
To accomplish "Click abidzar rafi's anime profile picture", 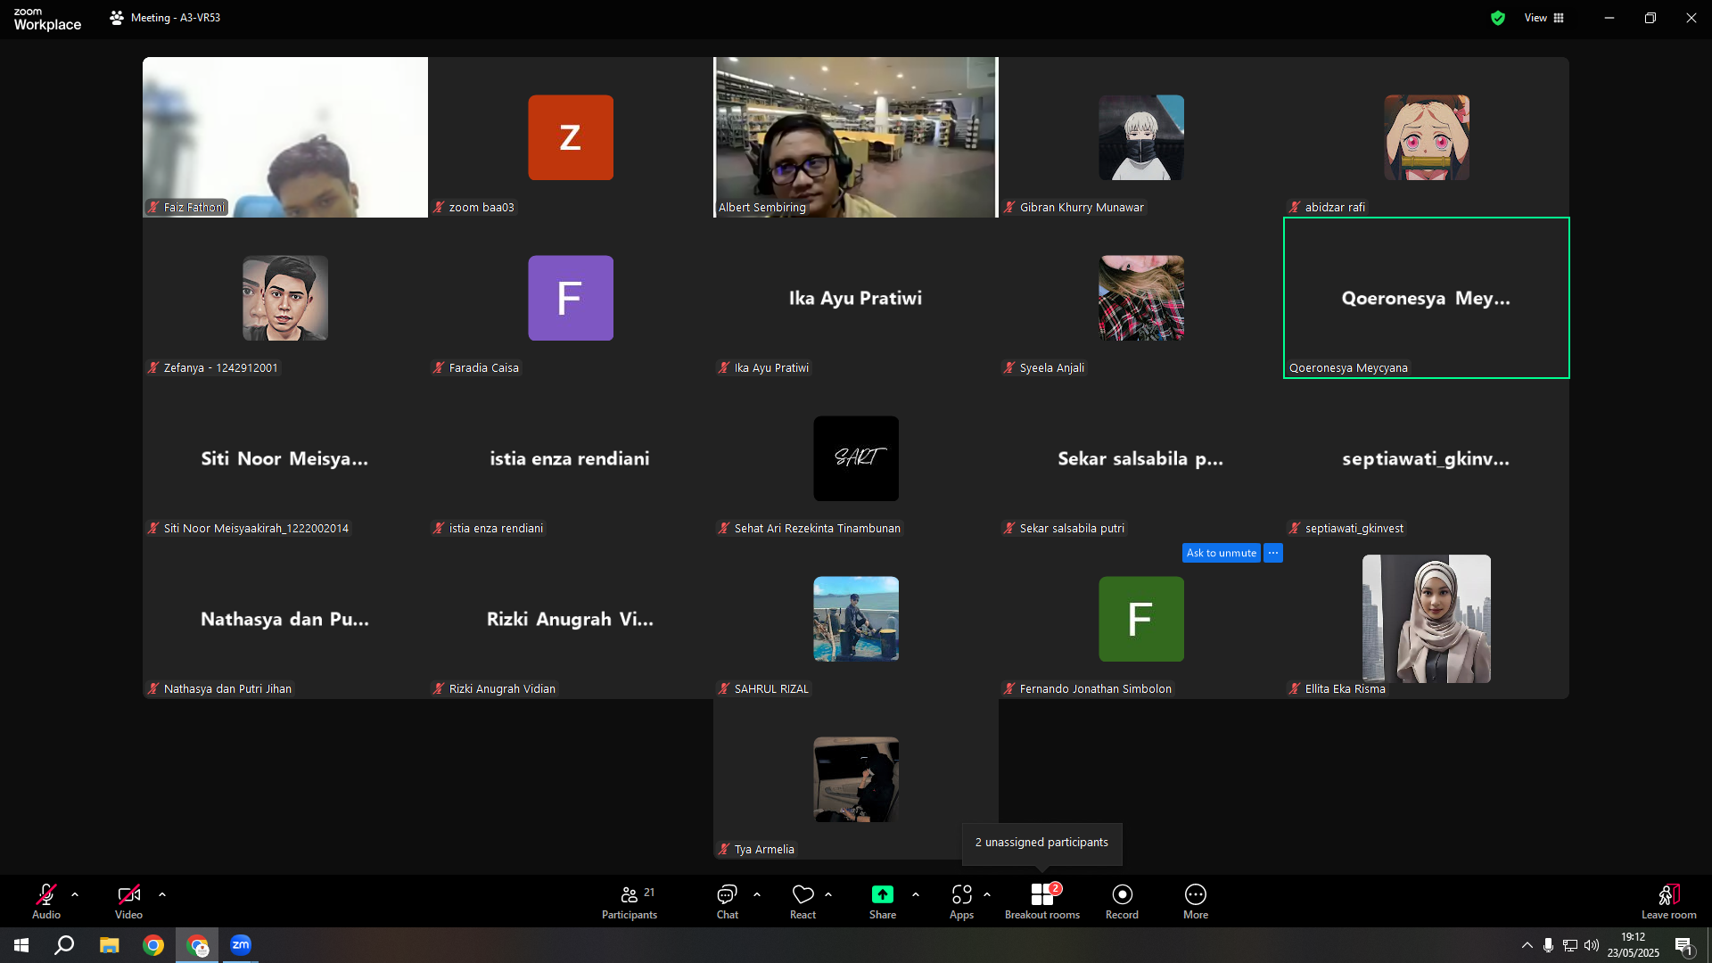I will tap(1427, 137).
